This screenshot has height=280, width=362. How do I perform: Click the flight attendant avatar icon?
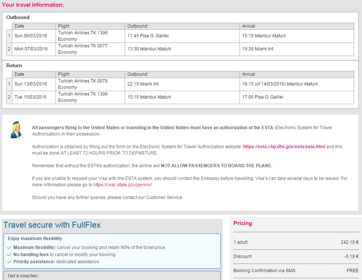[x=16, y=130]
